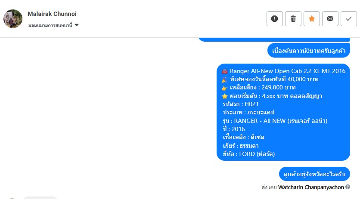Viewport: 360px width, 199px height.
Task: Select message asking ลูกค้าอยู่จังหวัดอะไรครับ
Action: pos(314,174)
